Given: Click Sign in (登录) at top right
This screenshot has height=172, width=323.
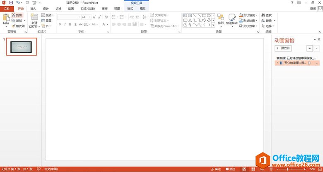Looking at the screenshot, I should 313,8.
